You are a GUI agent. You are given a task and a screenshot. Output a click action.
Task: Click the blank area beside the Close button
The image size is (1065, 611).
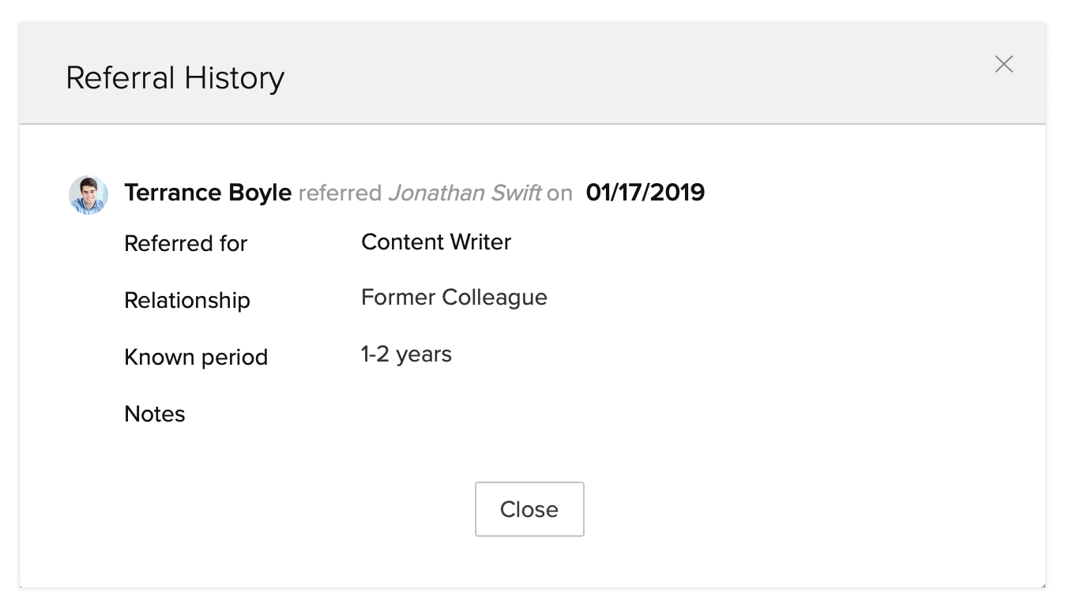(x=751, y=509)
